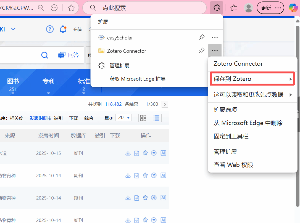Image resolution: width=300 pixels, height=223 pixels.
Task: Choose 从 Microsoft Edge 中删除
Action: tap(248, 123)
